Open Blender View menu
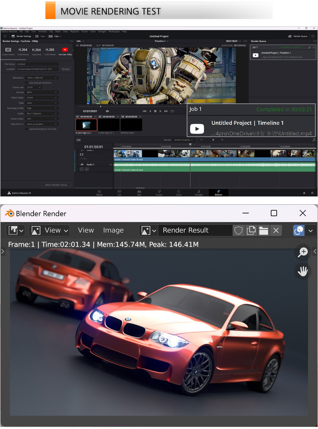Screen dimensions: 318x429 tap(86, 230)
